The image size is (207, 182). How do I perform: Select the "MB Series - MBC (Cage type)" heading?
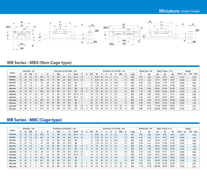point(34,120)
